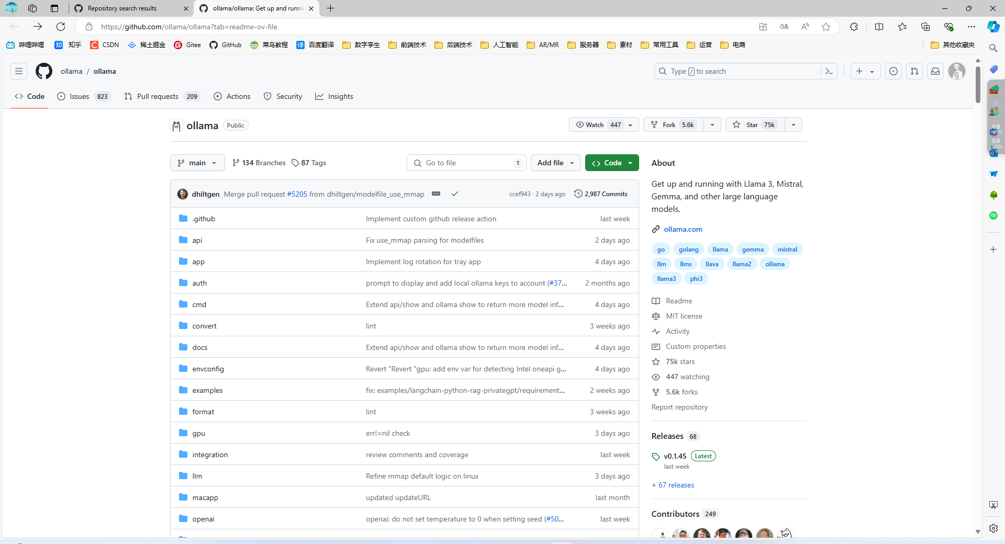Open the Spotify sidebar icon

(x=993, y=216)
